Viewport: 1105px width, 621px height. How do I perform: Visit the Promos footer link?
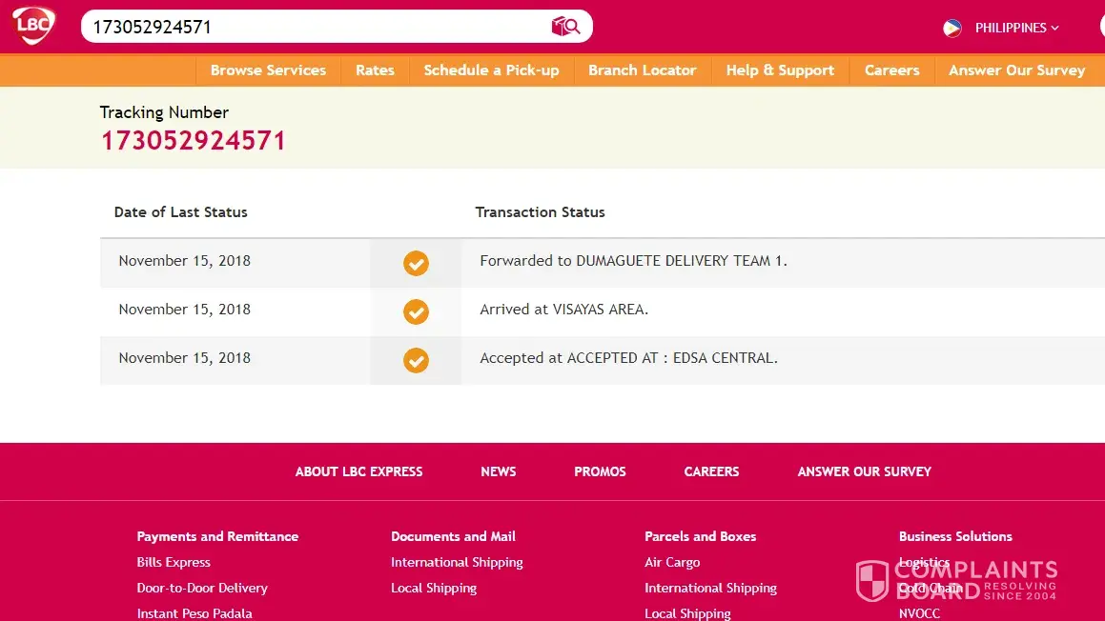coord(600,471)
